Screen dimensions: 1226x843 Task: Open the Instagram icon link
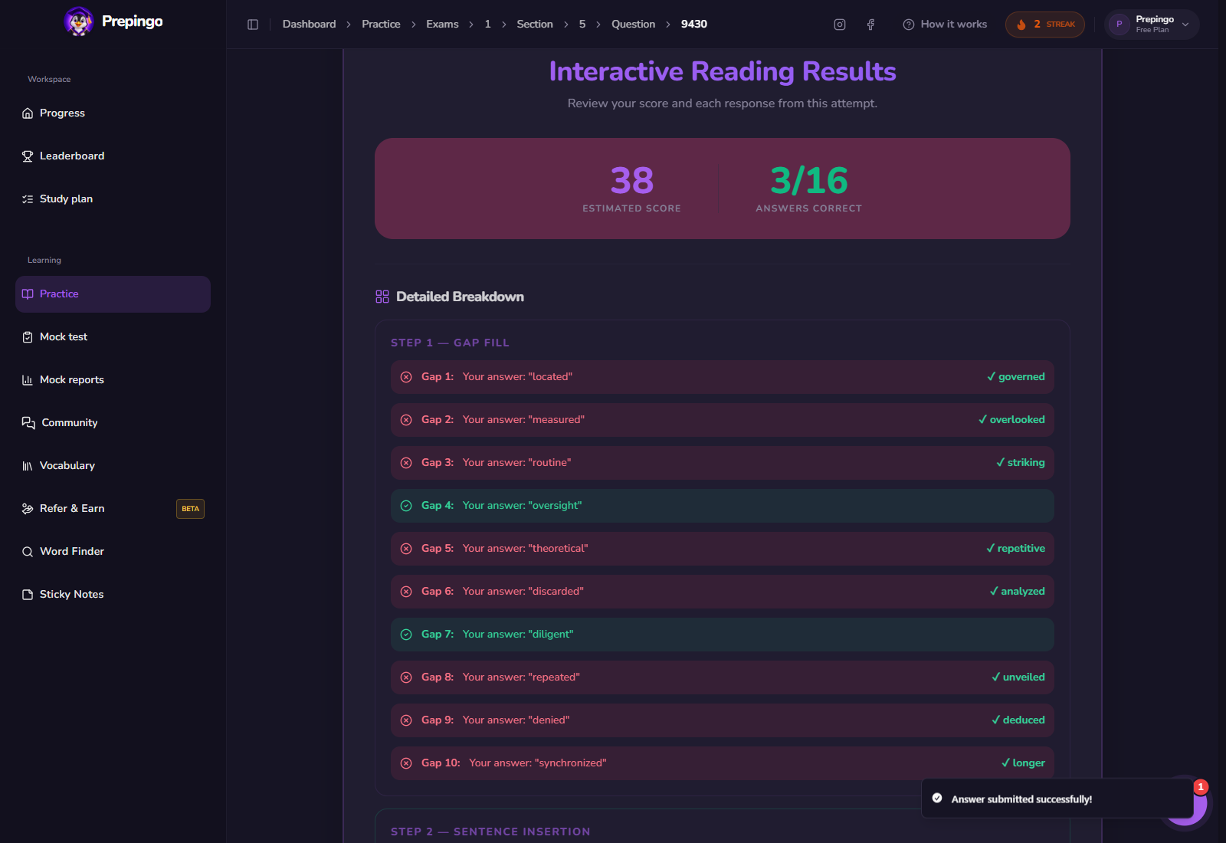pyautogui.click(x=840, y=25)
